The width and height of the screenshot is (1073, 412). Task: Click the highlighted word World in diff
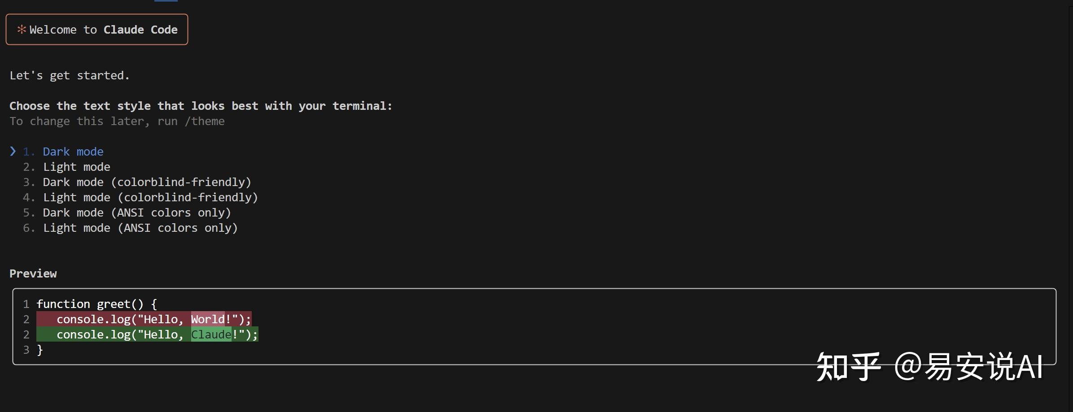[207, 319]
